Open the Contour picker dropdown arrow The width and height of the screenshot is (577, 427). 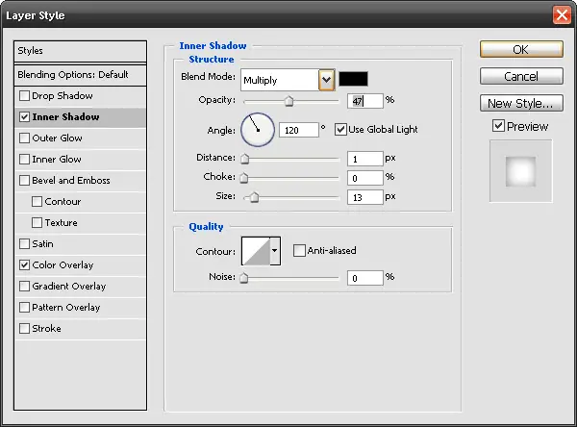click(275, 251)
